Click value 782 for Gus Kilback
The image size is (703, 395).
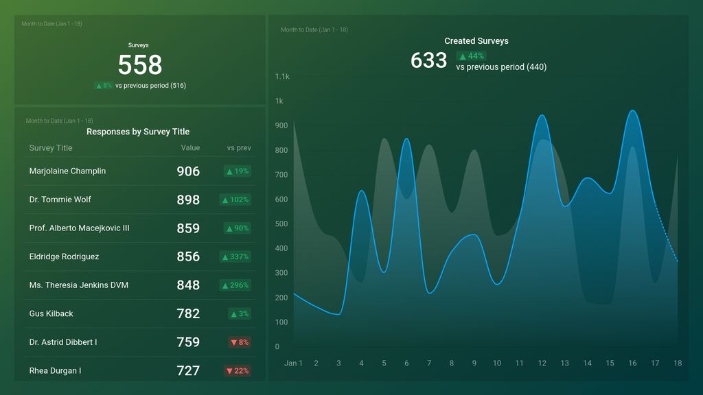click(188, 313)
